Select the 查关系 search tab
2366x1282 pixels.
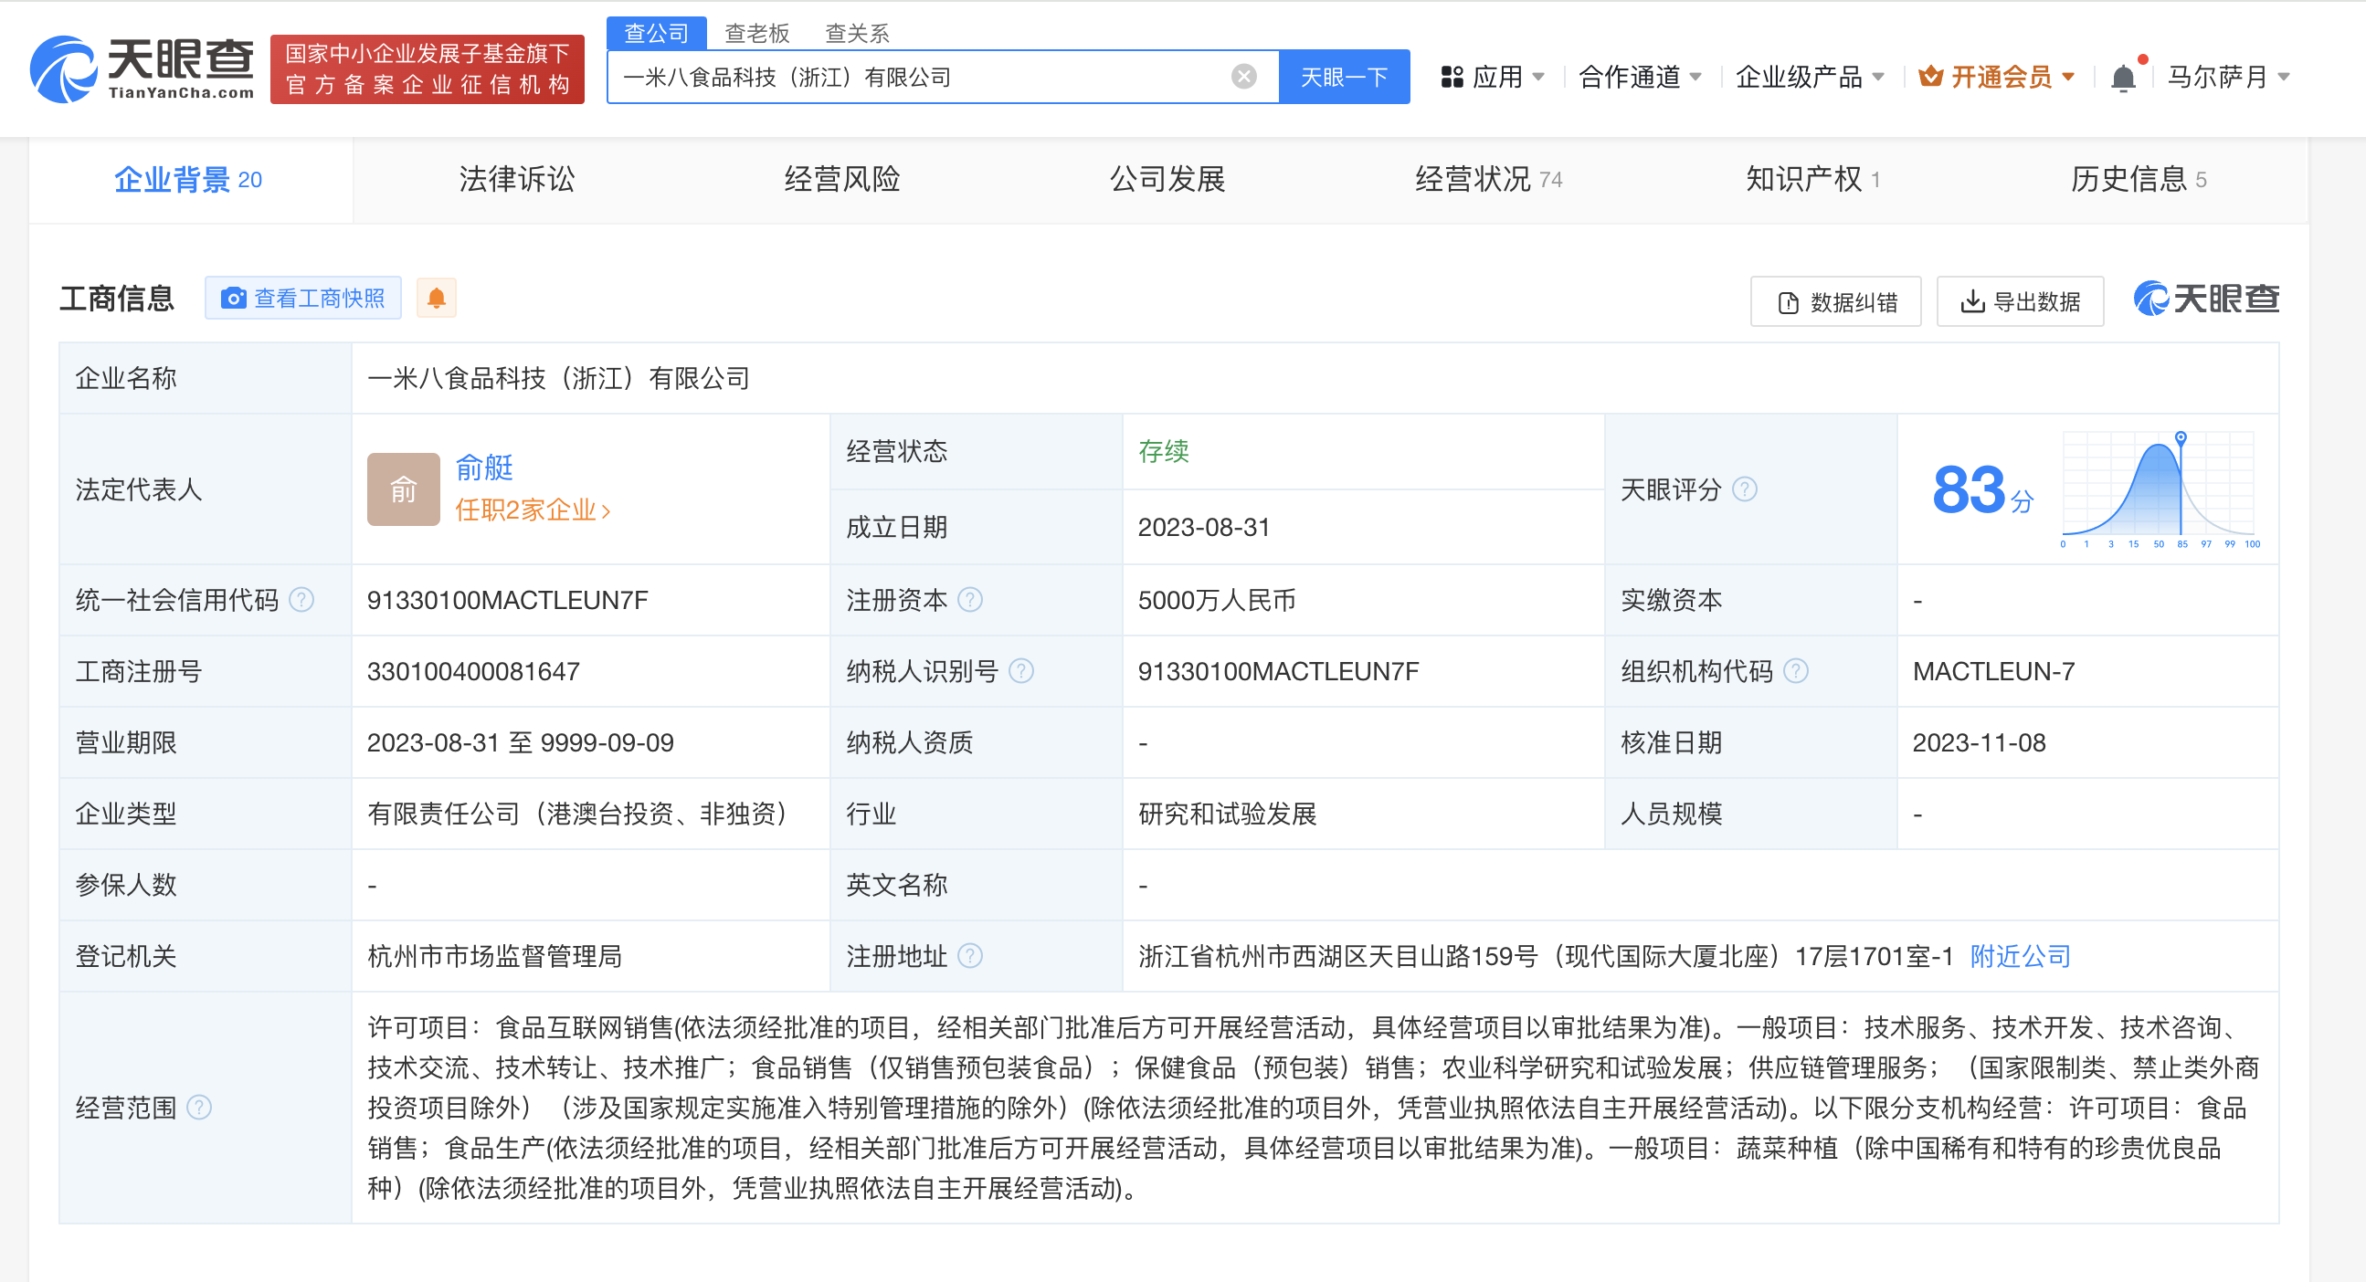click(x=857, y=33)
